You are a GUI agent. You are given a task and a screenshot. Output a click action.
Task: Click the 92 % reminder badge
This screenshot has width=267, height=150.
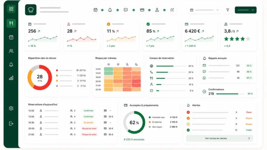(x=249, y=66)
